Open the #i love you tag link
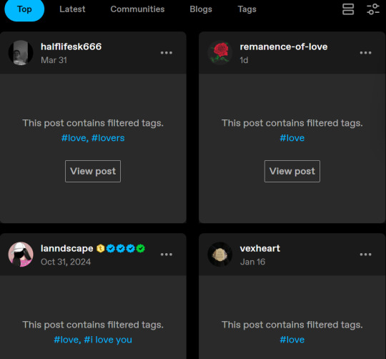Viewport: 386px width, 359px height. 108,340
